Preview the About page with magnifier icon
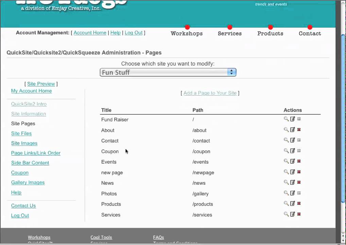 (286, 130)
